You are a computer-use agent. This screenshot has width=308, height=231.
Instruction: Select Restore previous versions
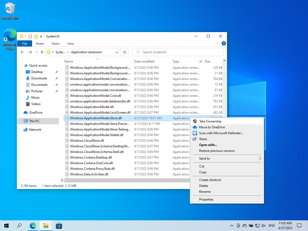227,151
